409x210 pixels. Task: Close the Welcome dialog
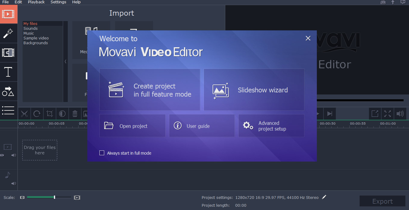[308, 38]
